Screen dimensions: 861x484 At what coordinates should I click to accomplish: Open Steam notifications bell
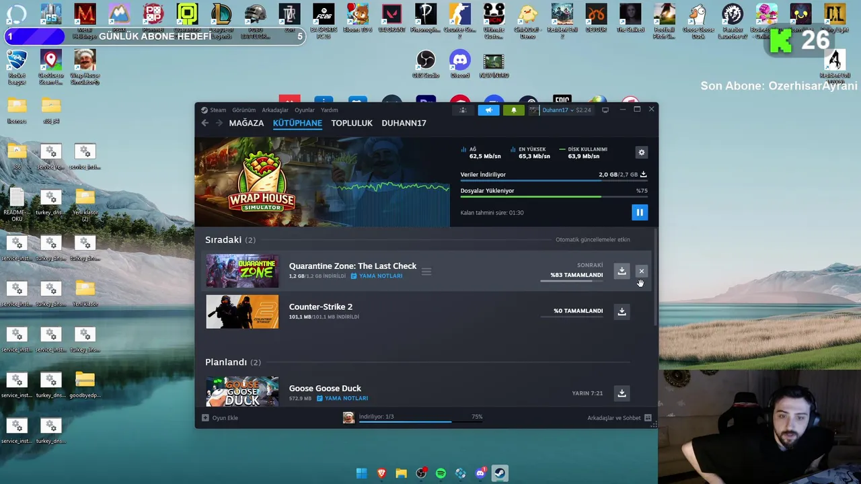(x=513, y=110)
